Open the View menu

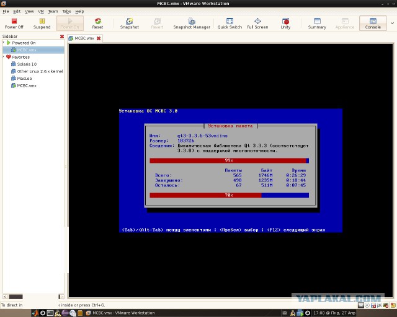29,11
